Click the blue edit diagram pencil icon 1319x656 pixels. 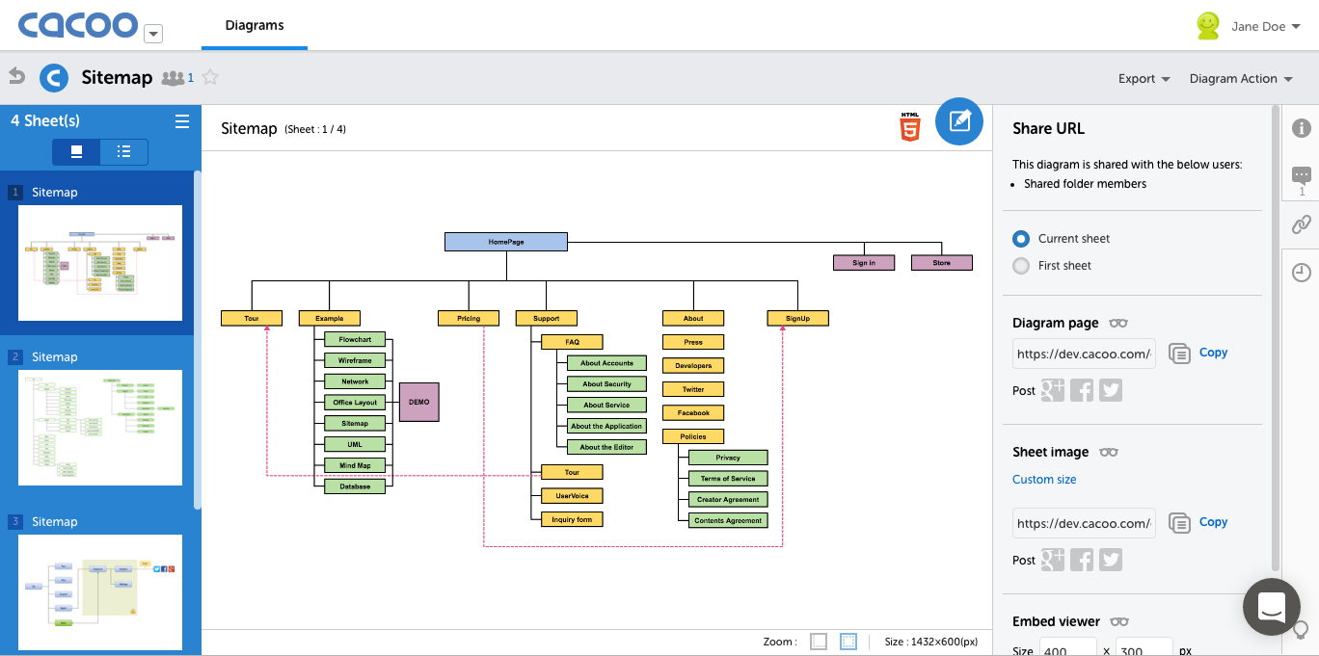(x=959, y=121)
